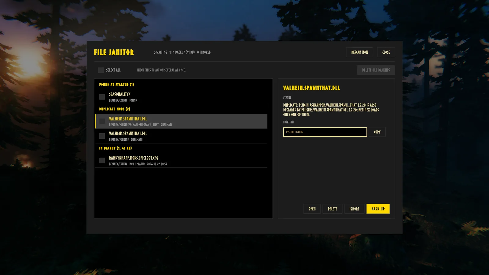This screenshot has width=489, height=275.
Task: Open the selected file
Action: 312,209
